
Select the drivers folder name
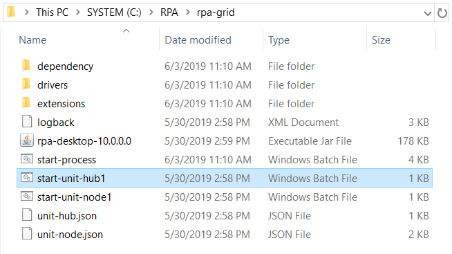click(53, 85)
